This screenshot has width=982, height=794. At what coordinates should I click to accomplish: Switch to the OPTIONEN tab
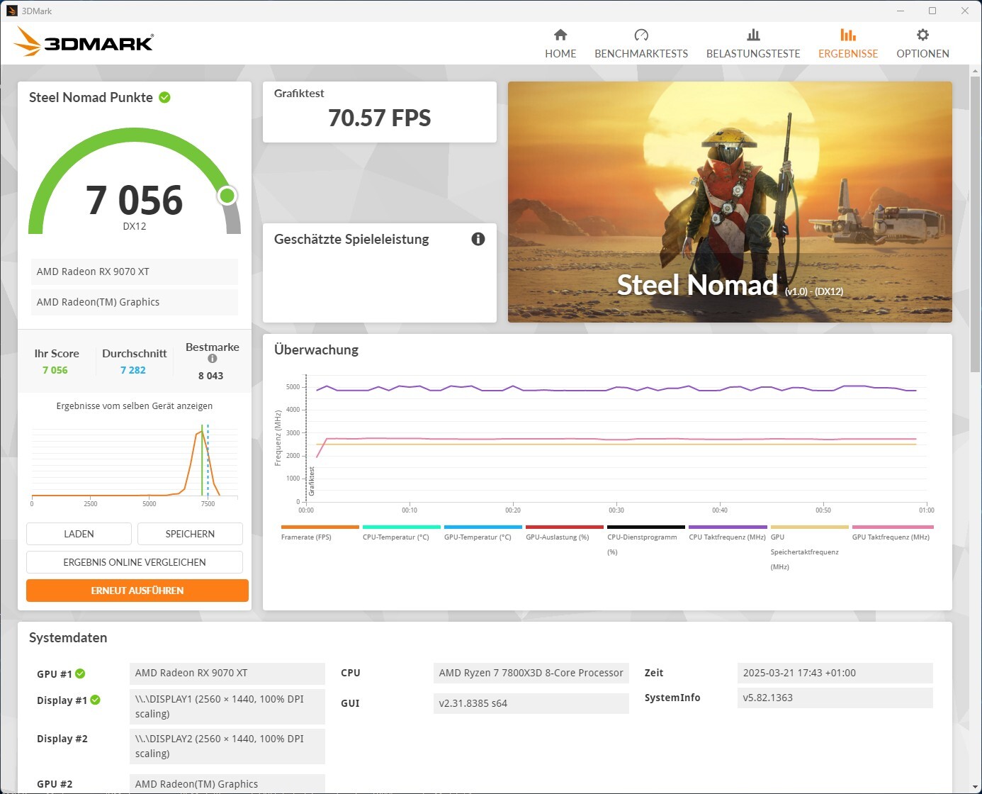tap(922, 43)
